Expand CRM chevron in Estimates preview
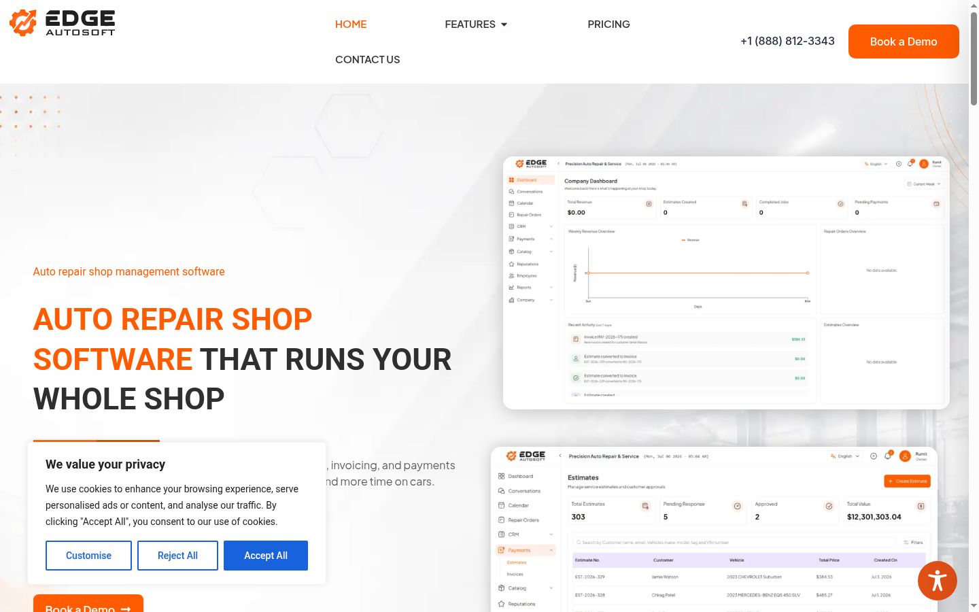The width and height of the screenshot is (979, 612). (551, 534)
